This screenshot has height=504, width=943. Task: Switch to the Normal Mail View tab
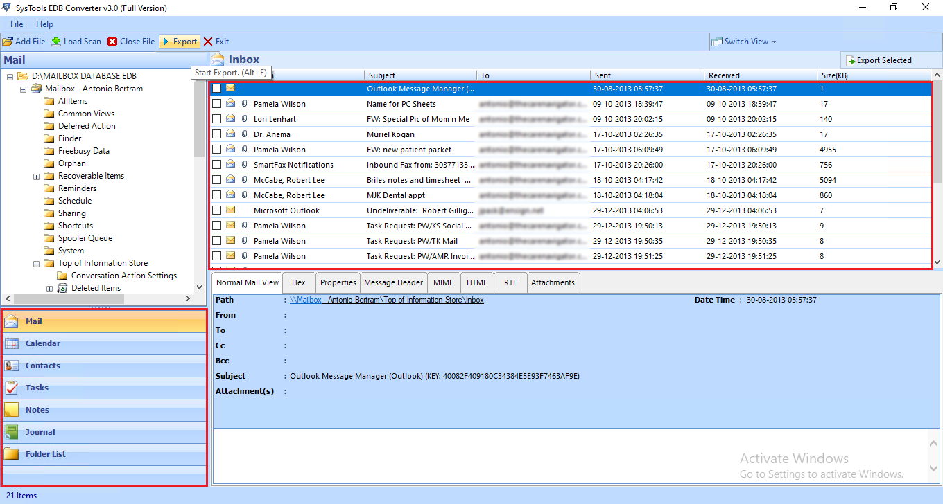pyautogui.click(x=247, y=282)
